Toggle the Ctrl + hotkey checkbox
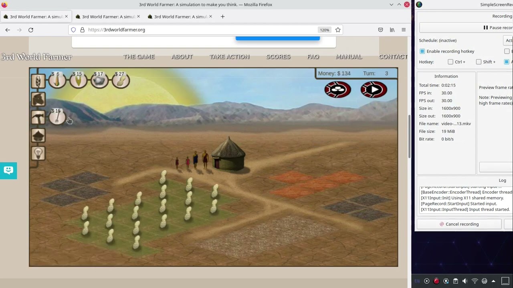 [450, 62]
